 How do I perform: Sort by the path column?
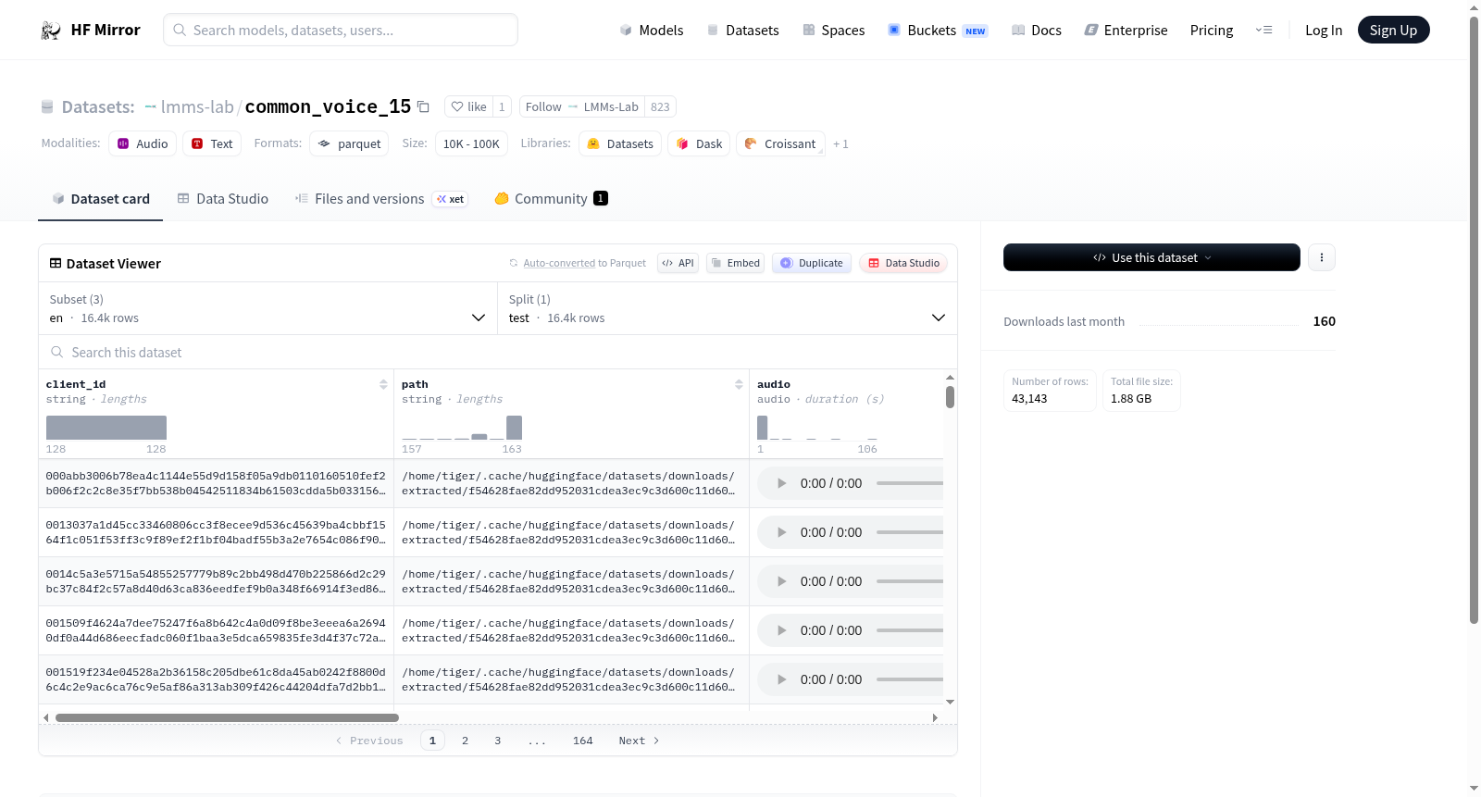[x=739, y=384]
